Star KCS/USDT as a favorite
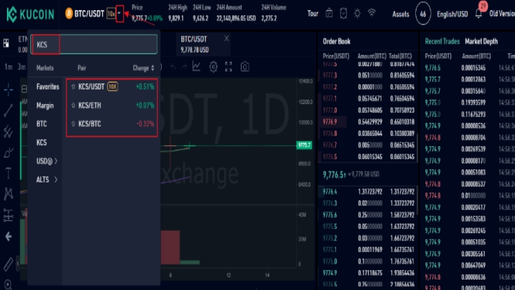The width and height of the screenshot is (515, 290). coord(73,87)
